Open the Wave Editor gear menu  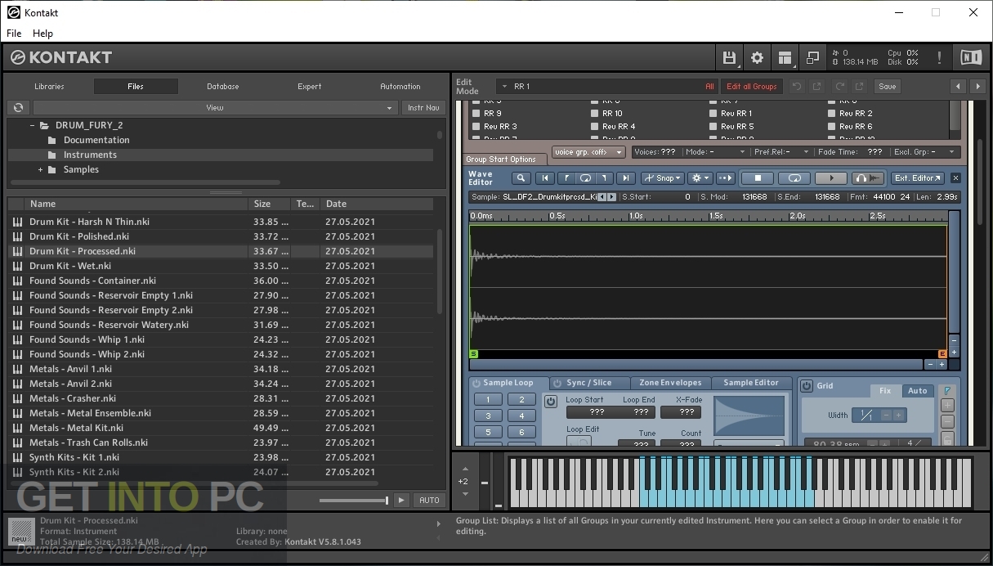(x=700, y=178)
